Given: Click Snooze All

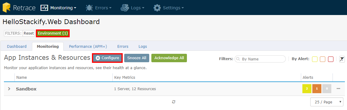Looking at the screenshot, I should [x=137, y=58].
